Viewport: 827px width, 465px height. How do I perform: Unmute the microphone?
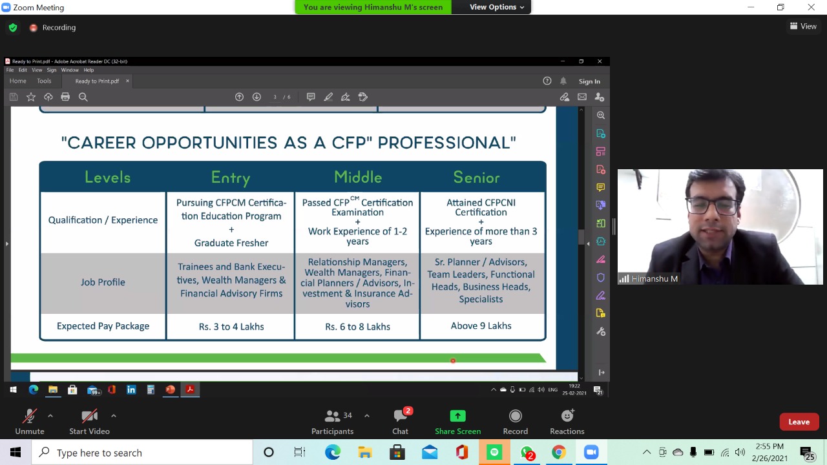pos(29,421)
